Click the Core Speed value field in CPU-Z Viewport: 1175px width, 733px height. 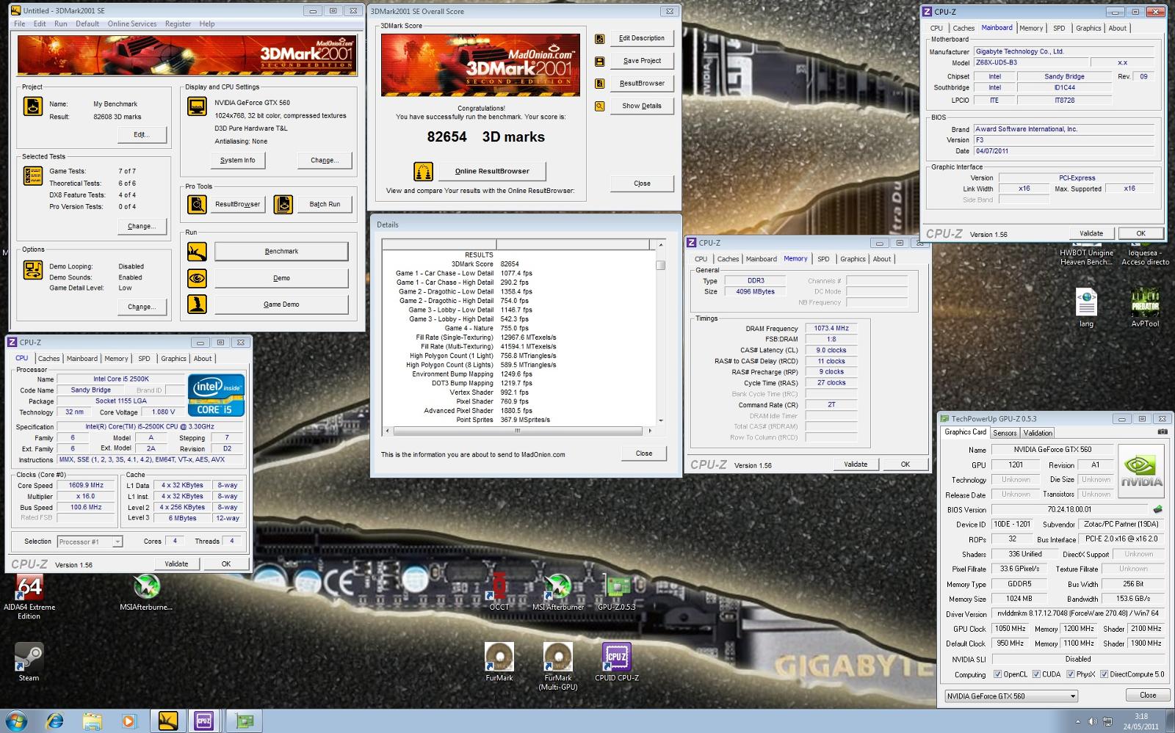coord(87,486)
